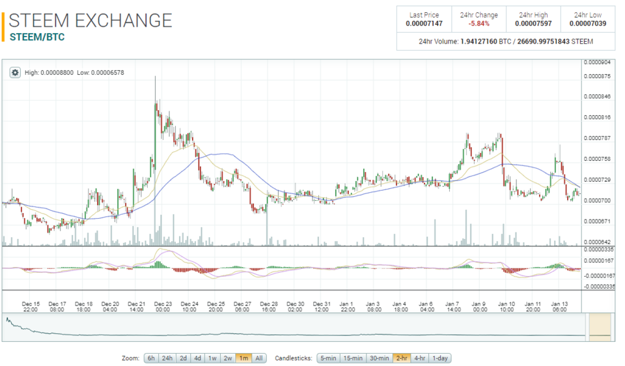Pick 30-min candlestick interval
Image resolution: width=625 pixels, height=366 pixels.
tap(380, 358)
